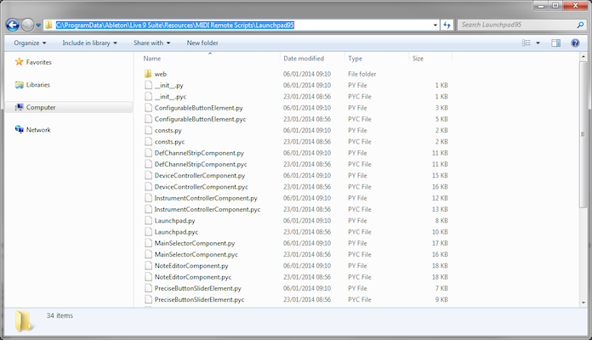
Task: Sort by the Type column header
Action: (x=356, y=59)
